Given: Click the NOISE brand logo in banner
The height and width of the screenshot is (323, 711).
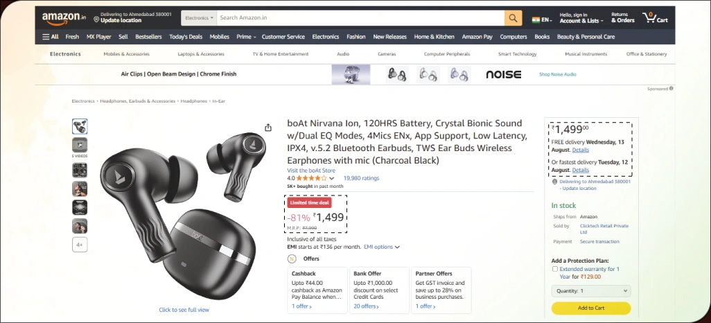Looking at the screenshot, I should tap(504, 74).
